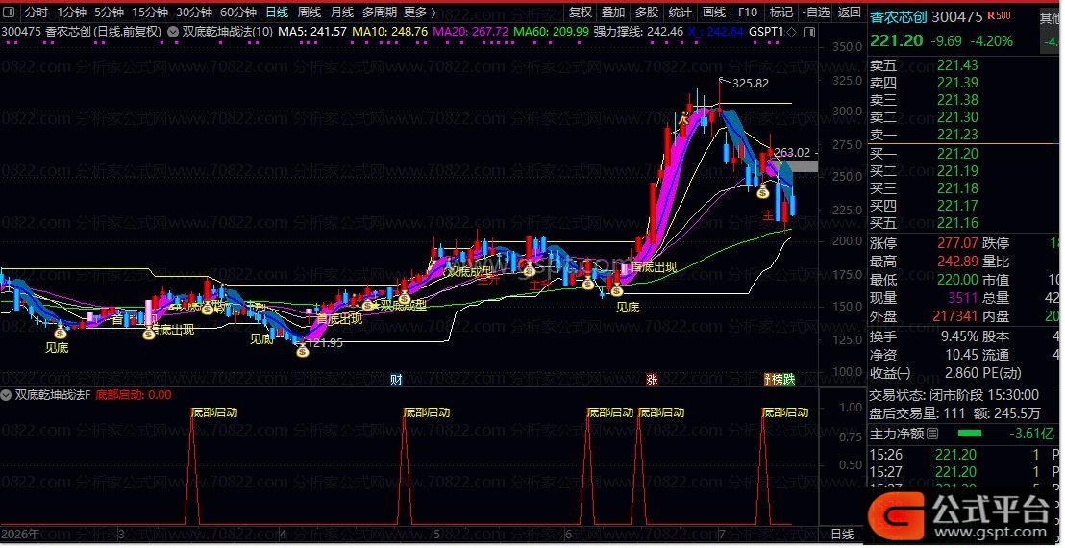The width and height of the screenshot is (1065, 548).
Task: Click the 标记 mark button
Action: pos(781,12)
